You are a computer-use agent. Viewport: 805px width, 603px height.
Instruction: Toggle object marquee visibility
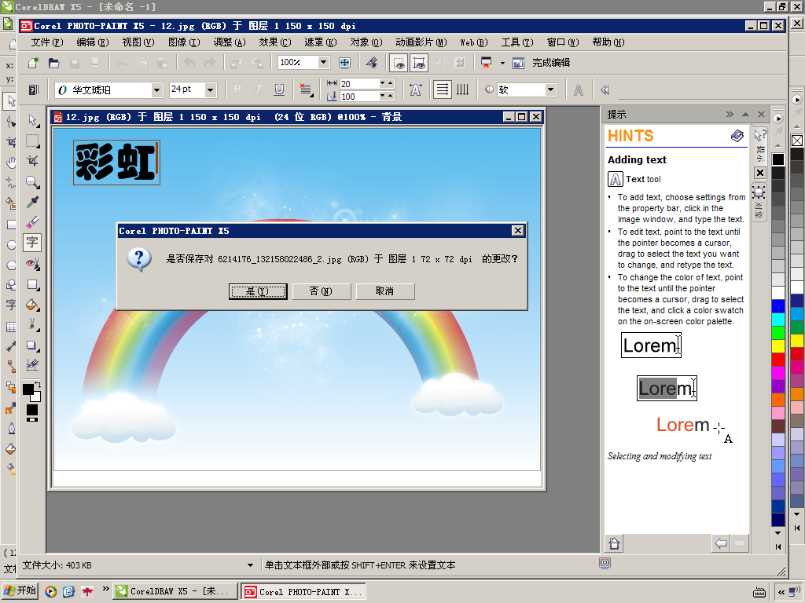(419, 63)
